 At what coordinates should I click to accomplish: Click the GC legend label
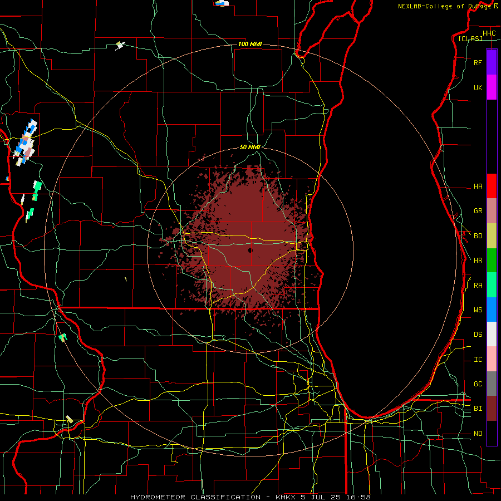(478, 384)
